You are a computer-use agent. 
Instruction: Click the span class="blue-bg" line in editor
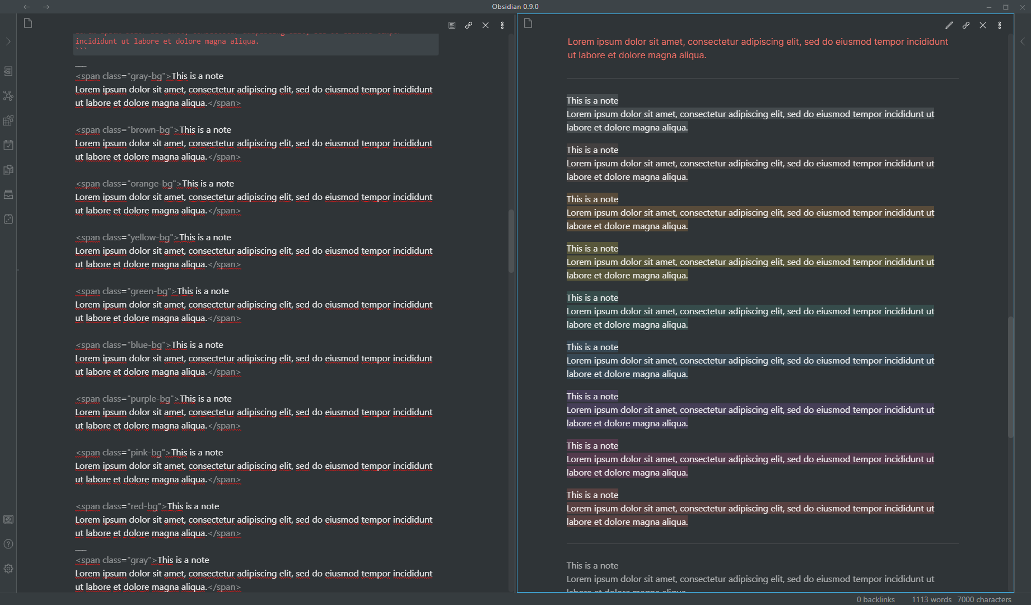tap(150, 345)
